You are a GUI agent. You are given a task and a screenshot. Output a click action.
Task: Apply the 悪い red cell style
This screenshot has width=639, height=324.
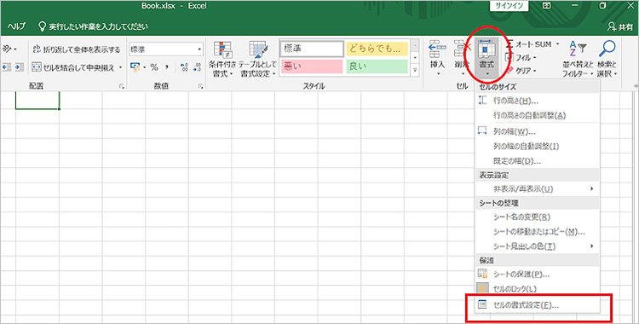[312, 67]
